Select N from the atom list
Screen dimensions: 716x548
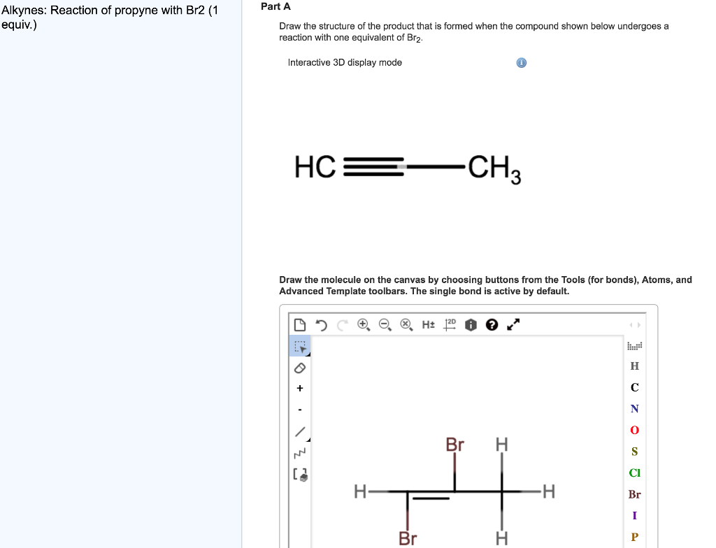point(634,408)
